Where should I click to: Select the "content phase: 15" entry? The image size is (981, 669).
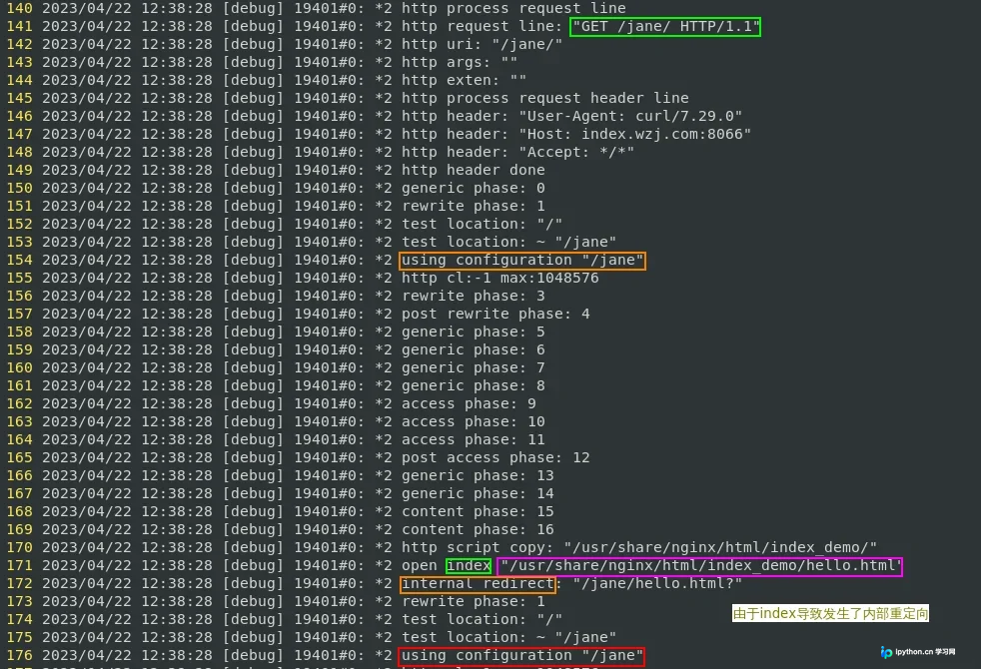point(478,511)
